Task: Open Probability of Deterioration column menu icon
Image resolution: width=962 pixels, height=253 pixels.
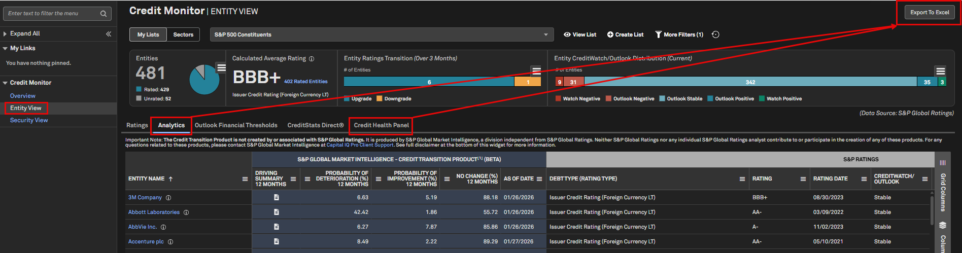Action: coord(307,179)
